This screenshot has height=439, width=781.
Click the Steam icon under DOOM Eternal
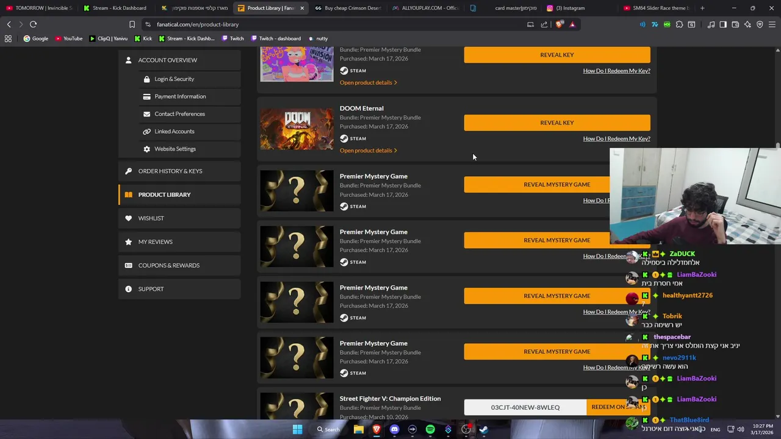coord(344,138)
